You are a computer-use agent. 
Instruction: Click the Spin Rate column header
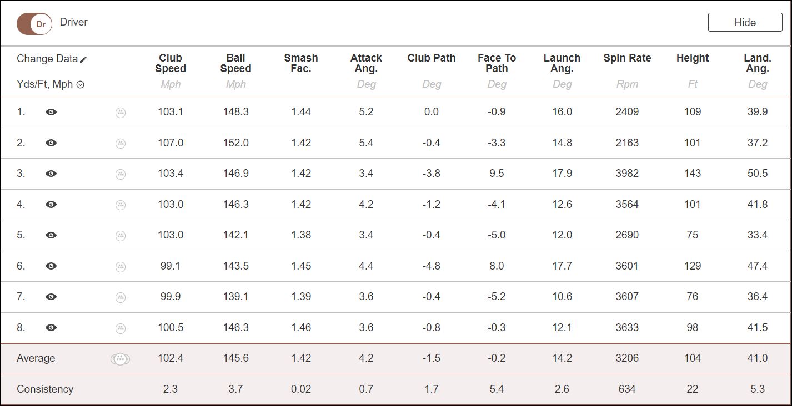click(x=627, y=58)
